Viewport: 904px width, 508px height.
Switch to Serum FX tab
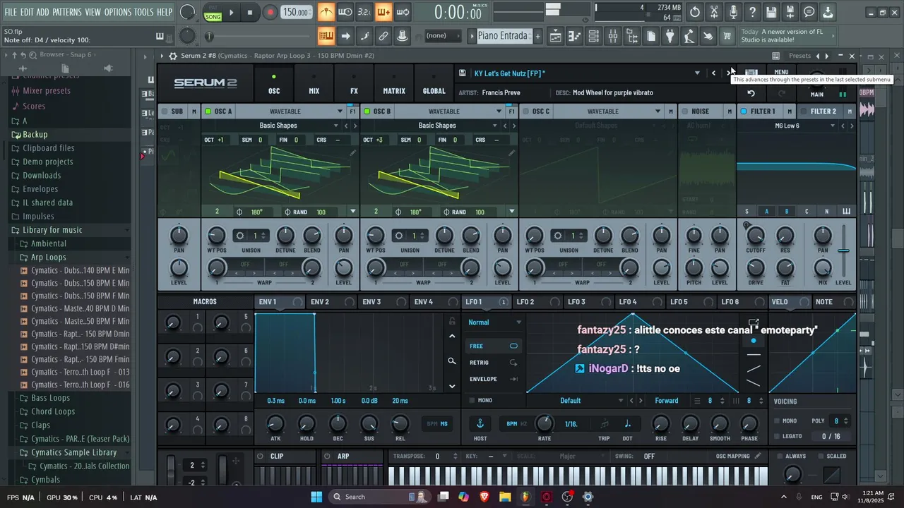point(354,84)
